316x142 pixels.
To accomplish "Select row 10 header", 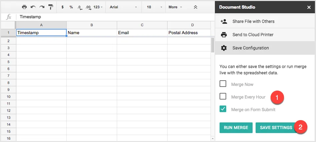I will [x=8, y=97].
